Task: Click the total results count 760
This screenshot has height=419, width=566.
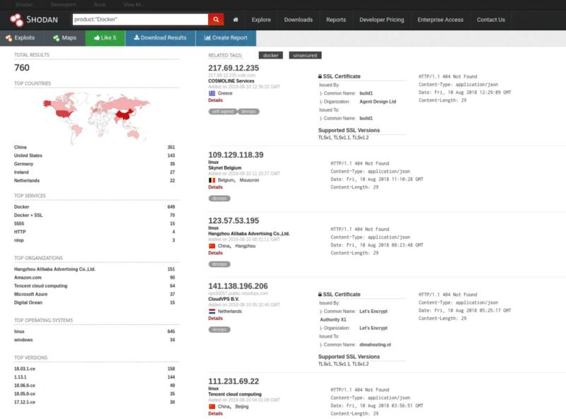Action: click(22, 68)
